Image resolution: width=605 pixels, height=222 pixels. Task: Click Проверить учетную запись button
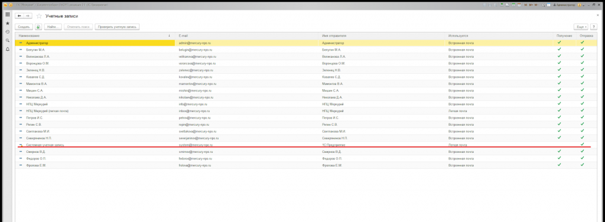click(117, 27)
